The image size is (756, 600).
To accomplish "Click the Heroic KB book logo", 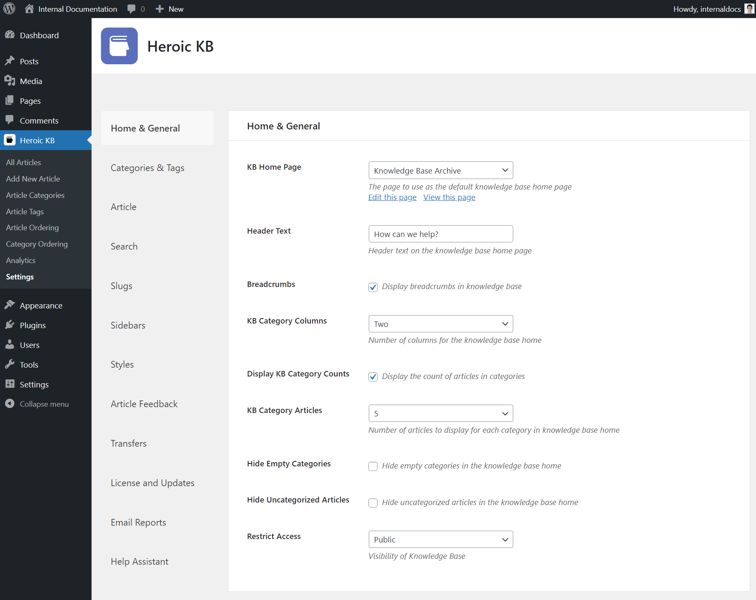I will click(x=119, y=46).
